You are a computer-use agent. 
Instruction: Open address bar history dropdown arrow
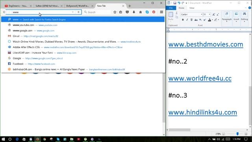[72, 12]
